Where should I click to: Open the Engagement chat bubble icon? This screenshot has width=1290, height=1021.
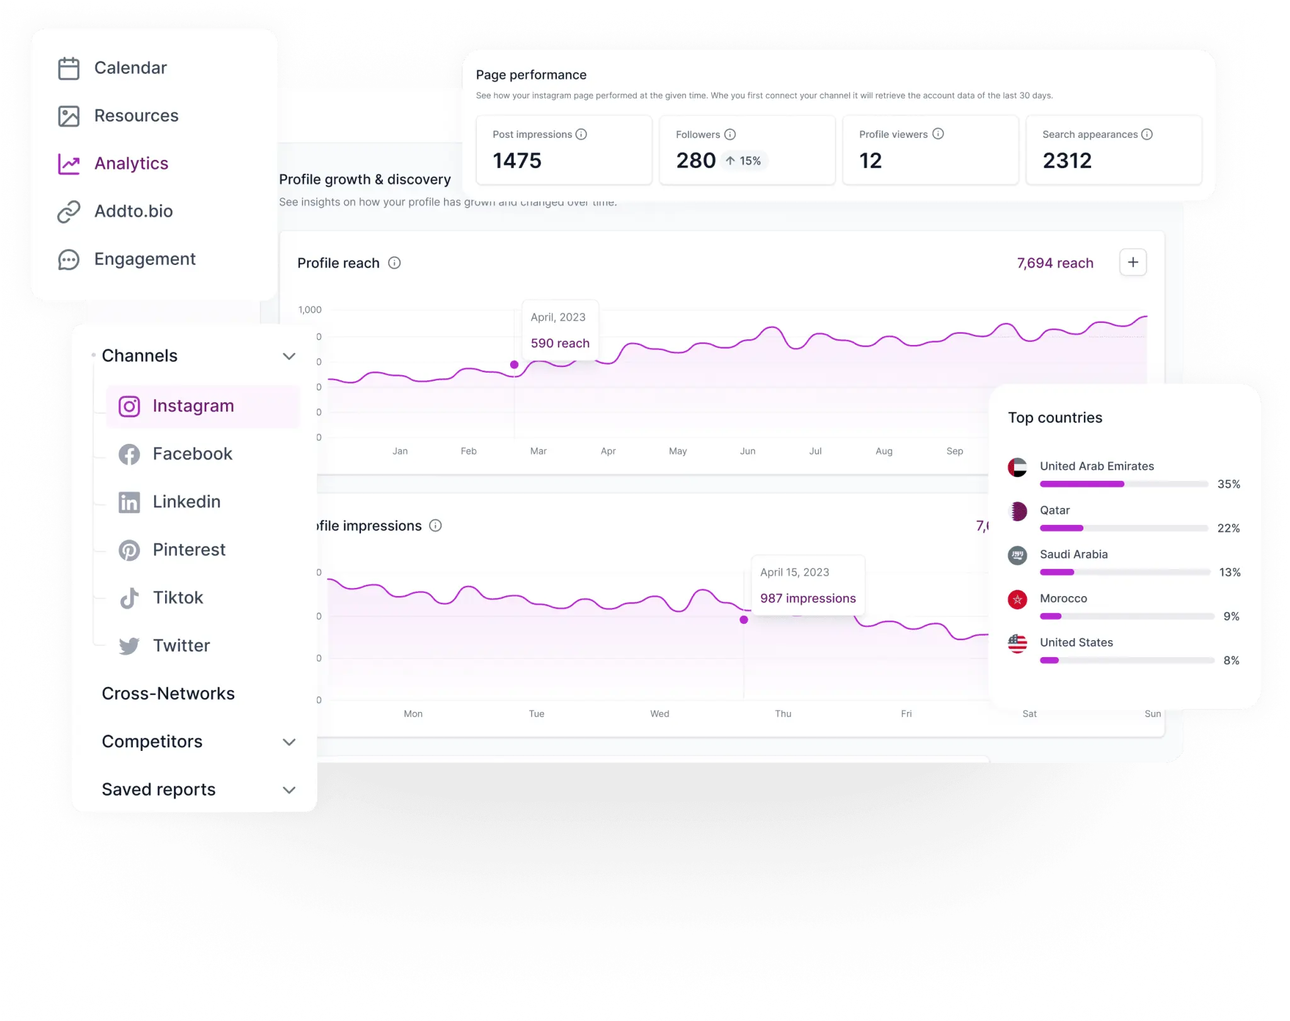tap(69, 259)
